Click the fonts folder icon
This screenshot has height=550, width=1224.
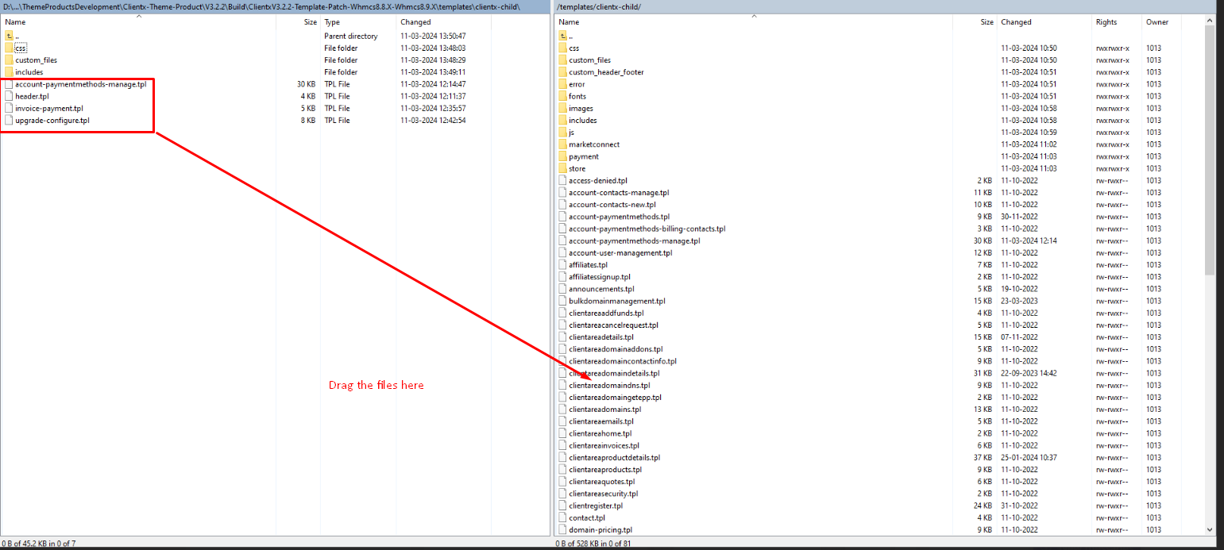[x=562, y=96]
